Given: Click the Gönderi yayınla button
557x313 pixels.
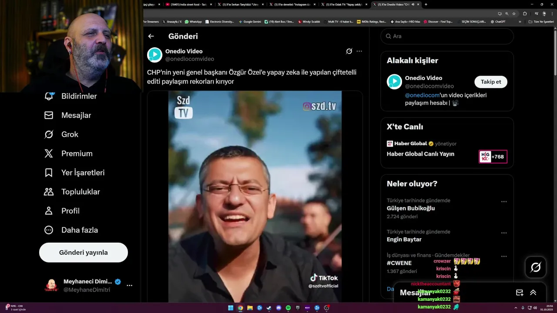Looking at the screenshot, I should (x=84, y=253).
